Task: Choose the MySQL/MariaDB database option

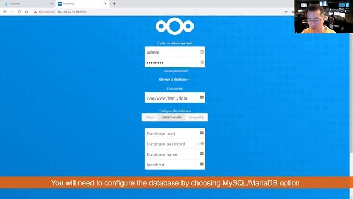Action: (172, 117)
